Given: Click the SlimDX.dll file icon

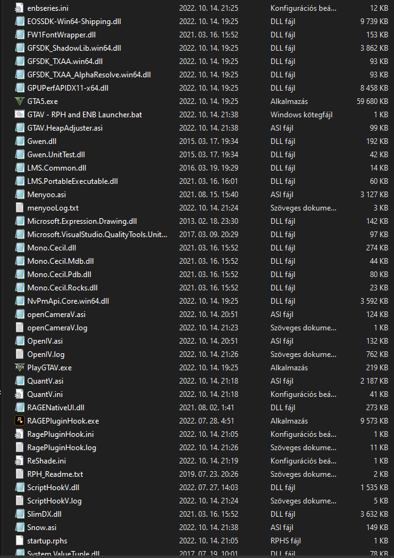Looking at the screenshot, I should click(19, 514).
